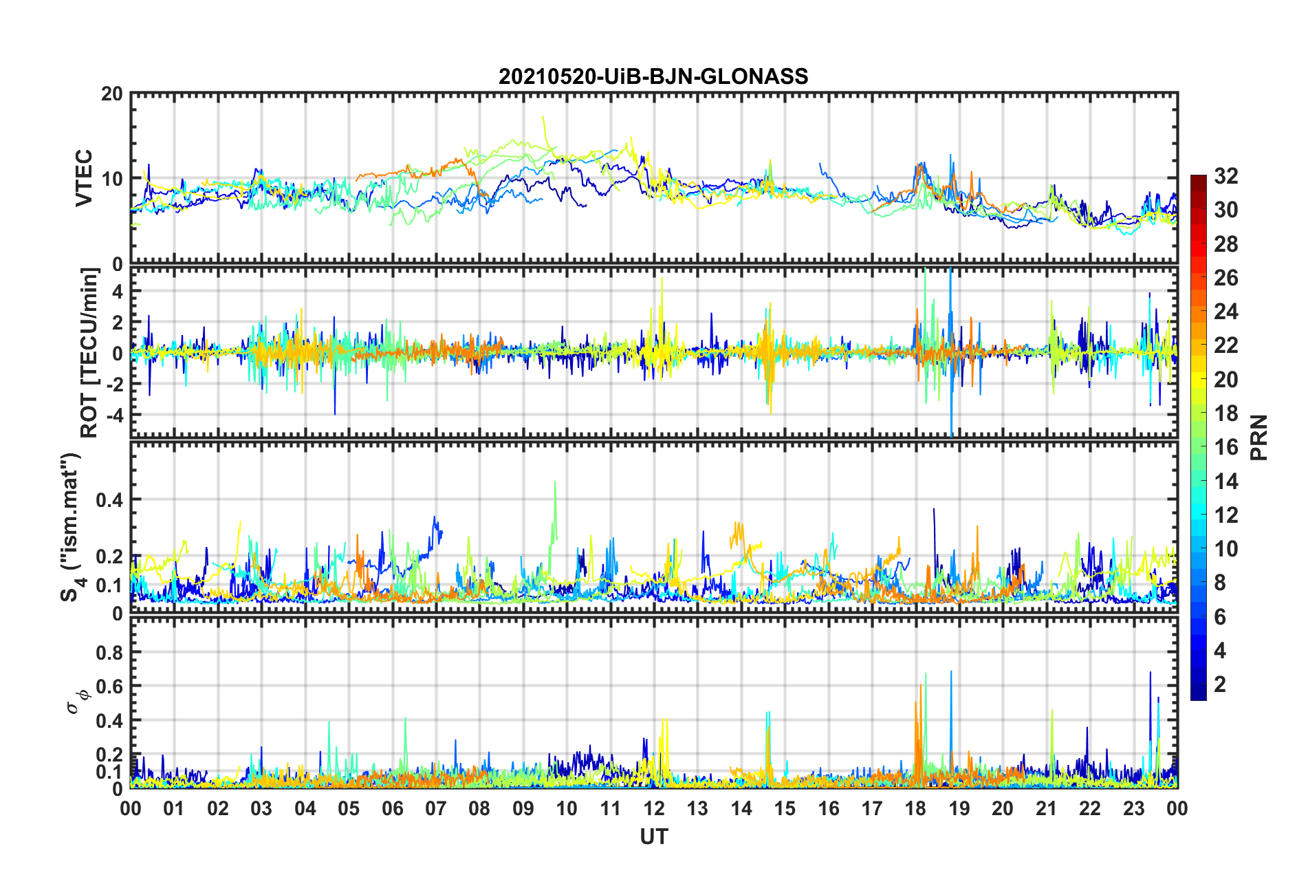Click x-axis tick label 11
Screen dimensions: 1308x875
tap(611, 808)
